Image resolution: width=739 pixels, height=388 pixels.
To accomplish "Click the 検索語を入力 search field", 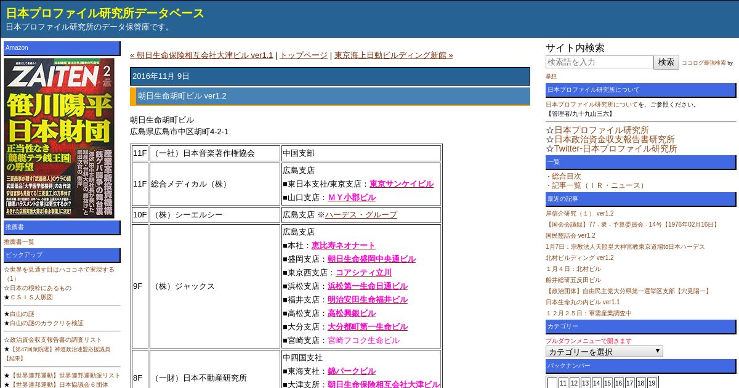I will [x=599, y=62].
